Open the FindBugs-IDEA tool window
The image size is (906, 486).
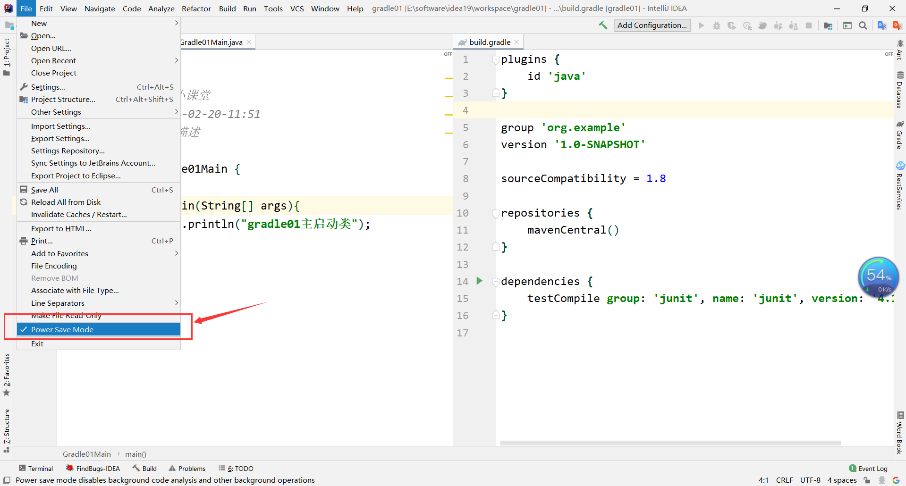pyautogui.click(x=93, y=468)
